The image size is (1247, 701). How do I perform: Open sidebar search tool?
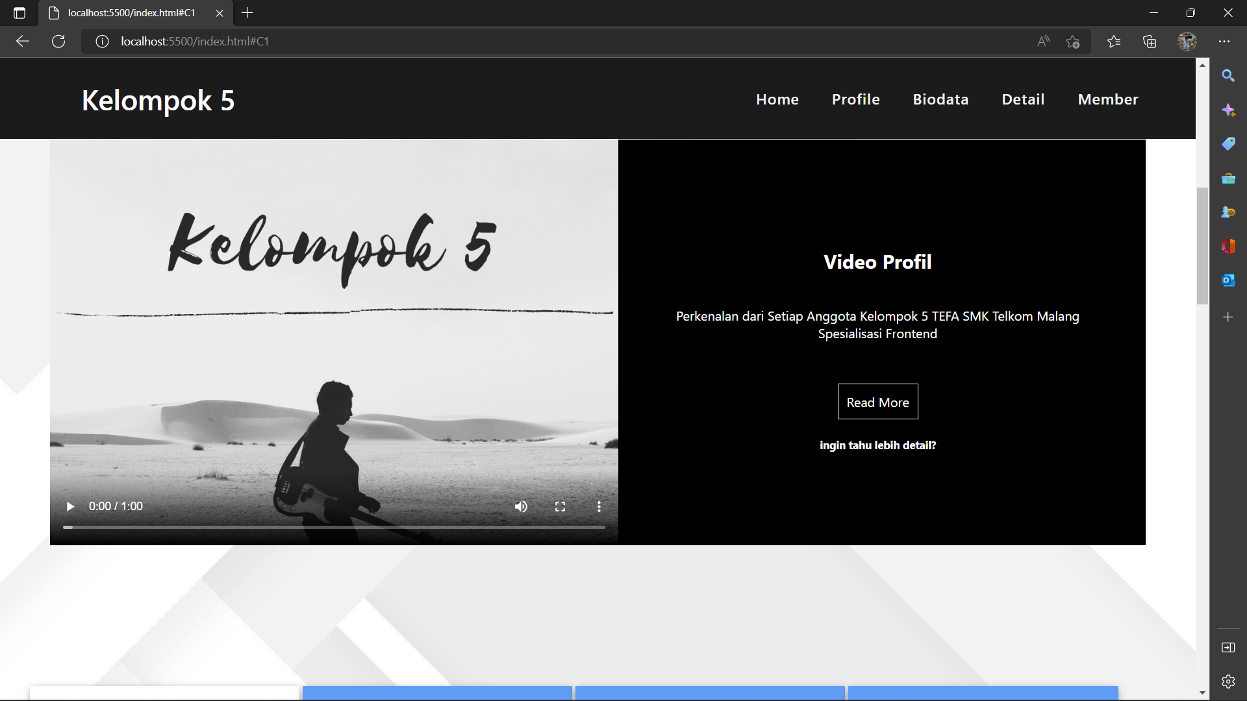1228,75
